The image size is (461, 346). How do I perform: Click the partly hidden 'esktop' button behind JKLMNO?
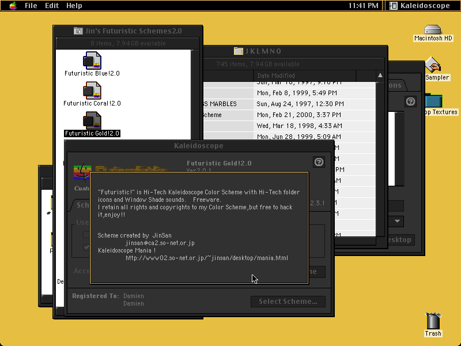coord(401,240)
